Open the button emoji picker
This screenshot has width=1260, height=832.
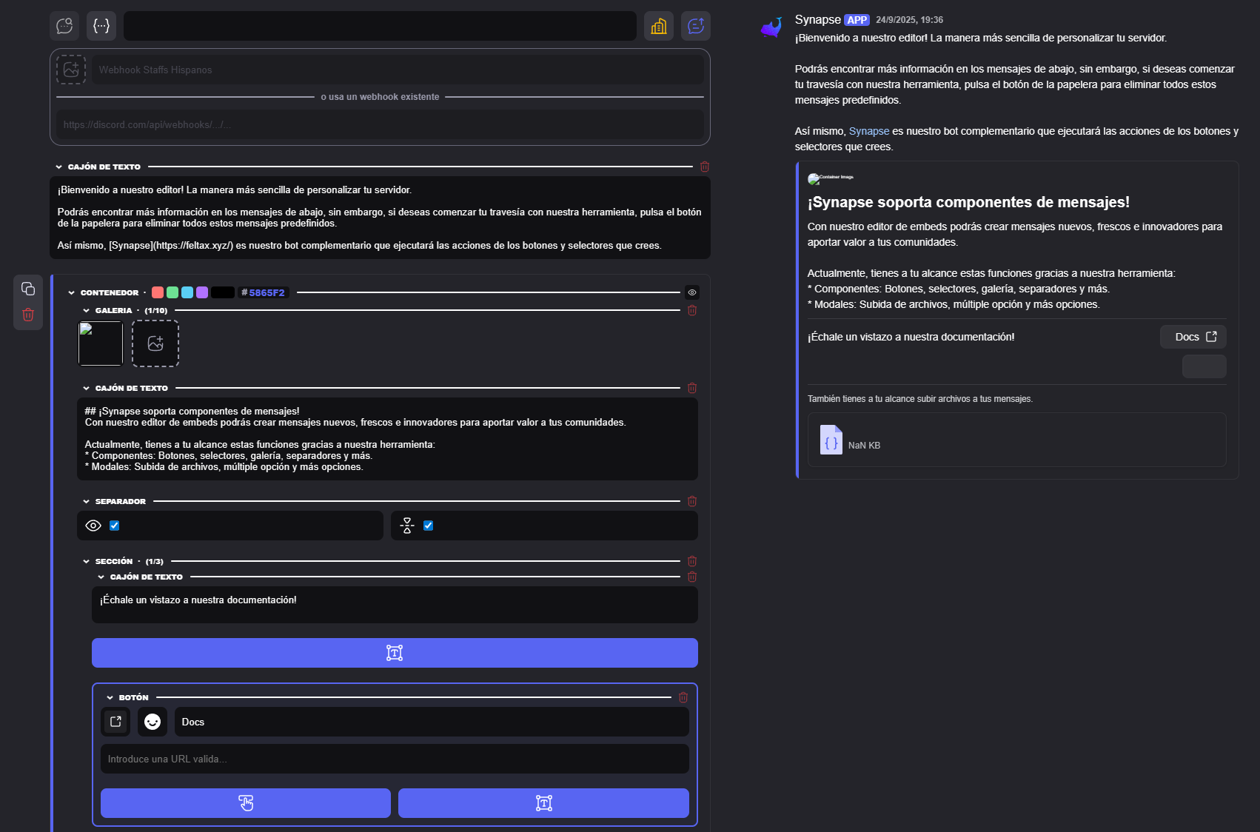click(x=153, y=722)
